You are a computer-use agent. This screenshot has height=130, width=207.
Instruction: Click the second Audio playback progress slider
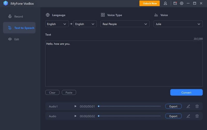tap(130, 116)
